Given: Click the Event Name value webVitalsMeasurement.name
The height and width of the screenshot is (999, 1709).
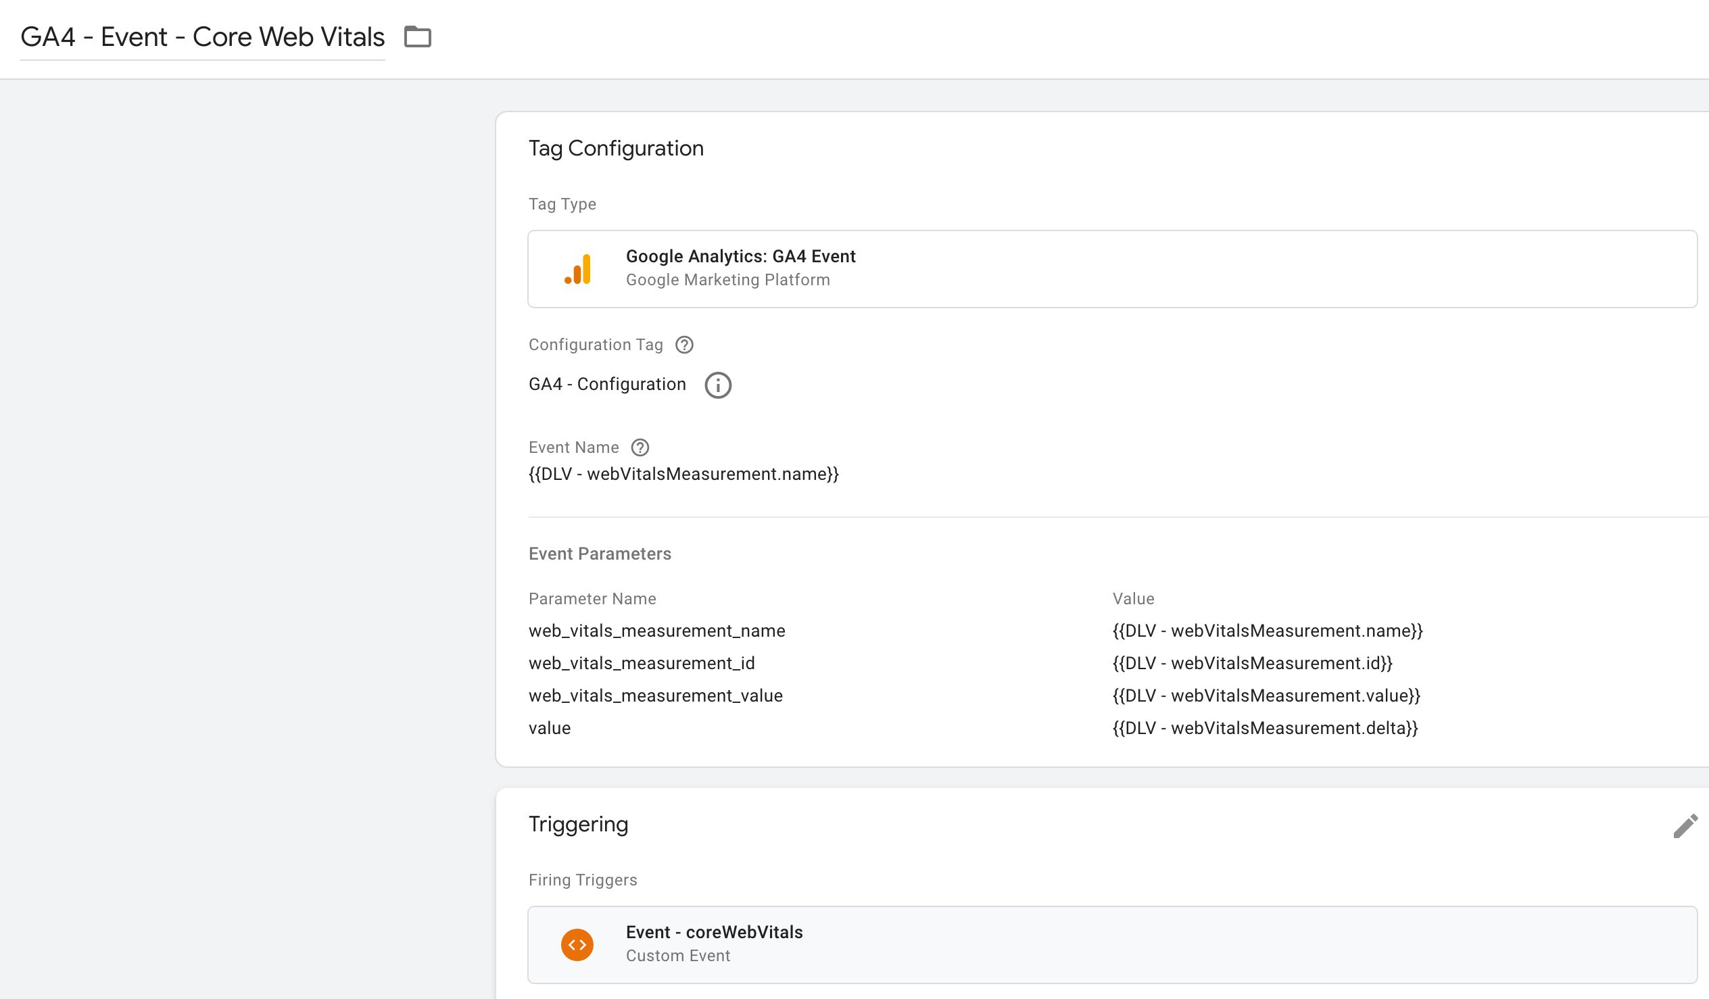Looking at the screenshot, I should 683,473.
